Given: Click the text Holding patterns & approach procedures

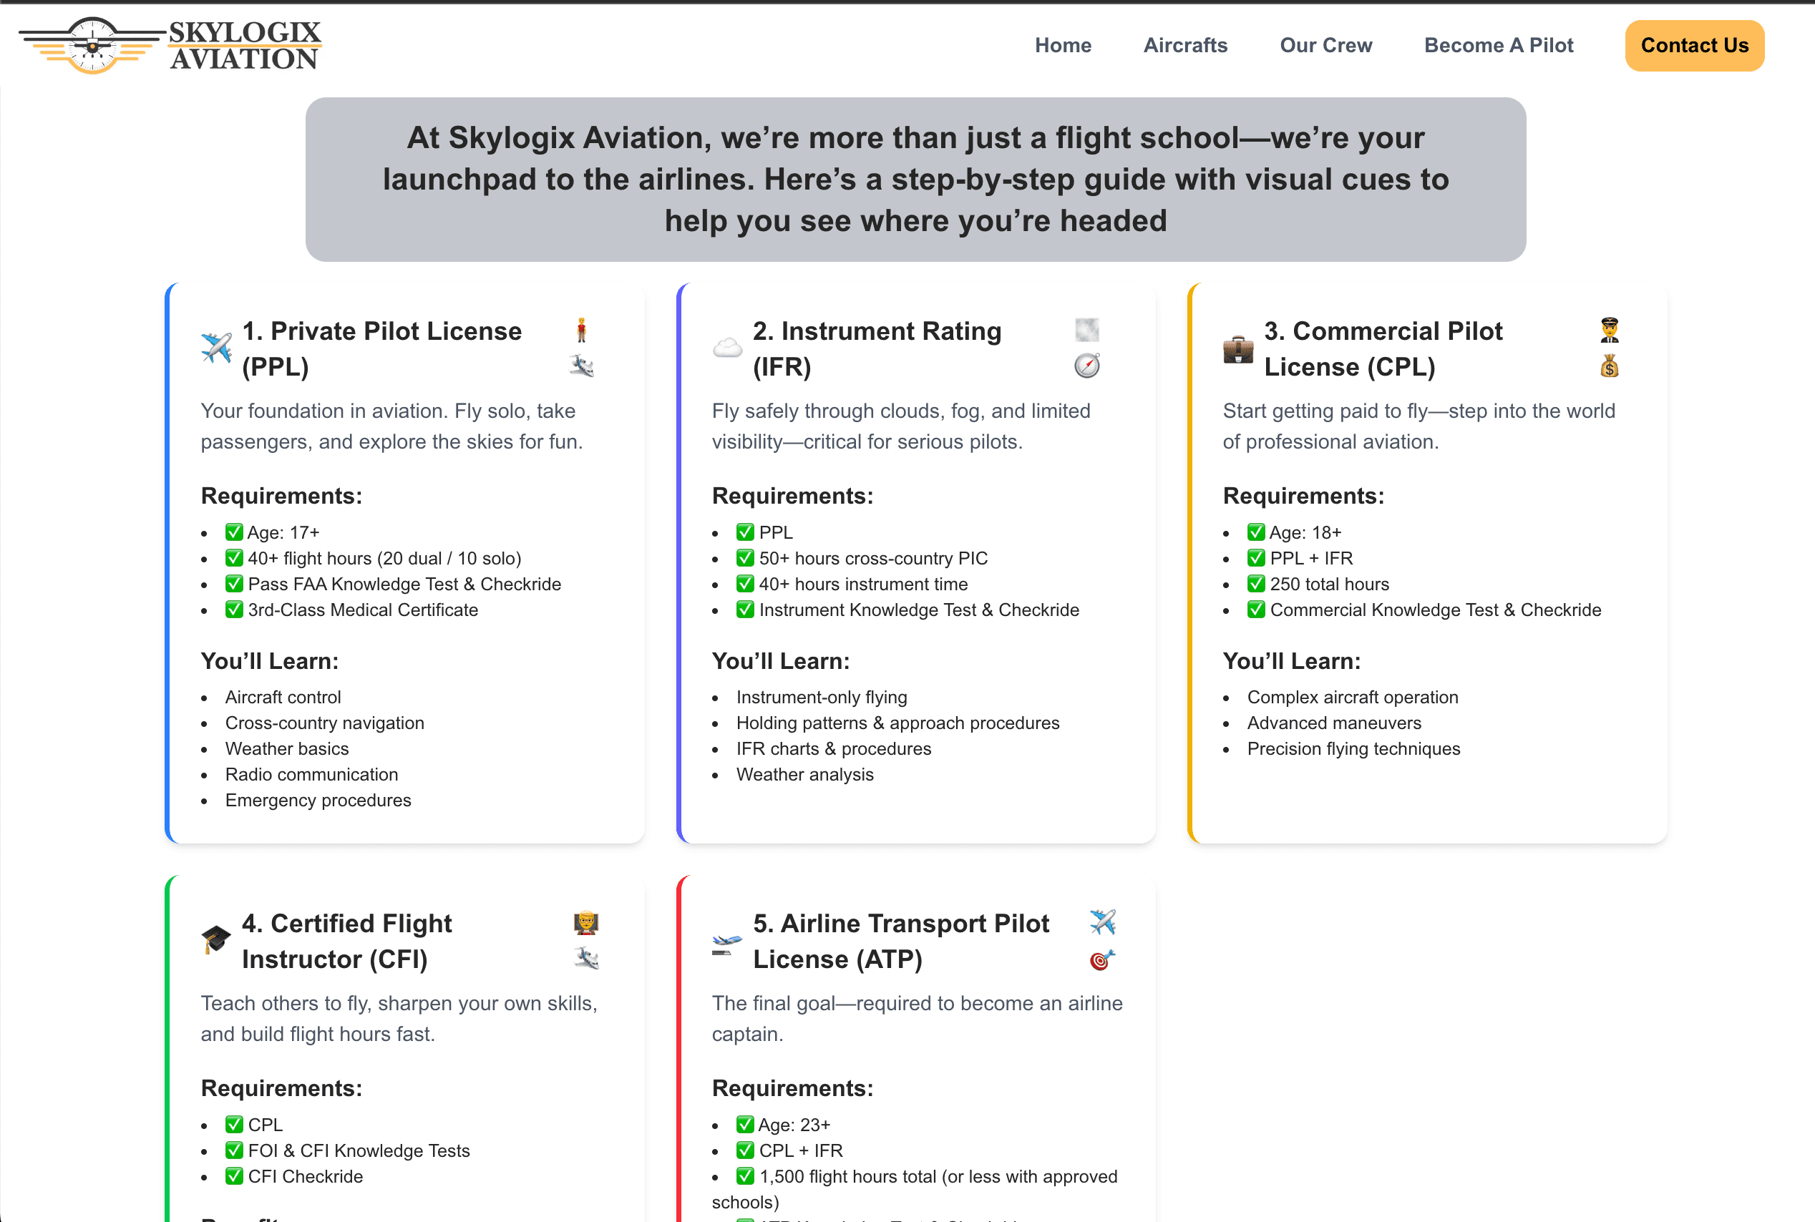Looking at the screenshot, I should click(897, 723).
